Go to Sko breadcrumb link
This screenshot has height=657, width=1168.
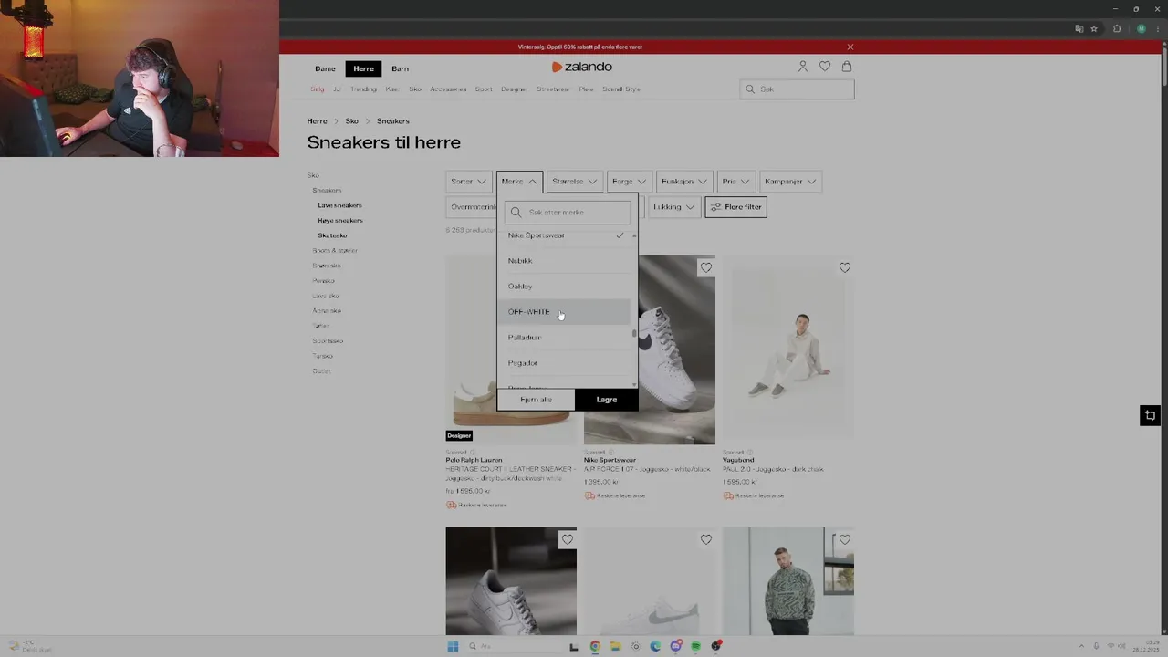click(351, 121)
